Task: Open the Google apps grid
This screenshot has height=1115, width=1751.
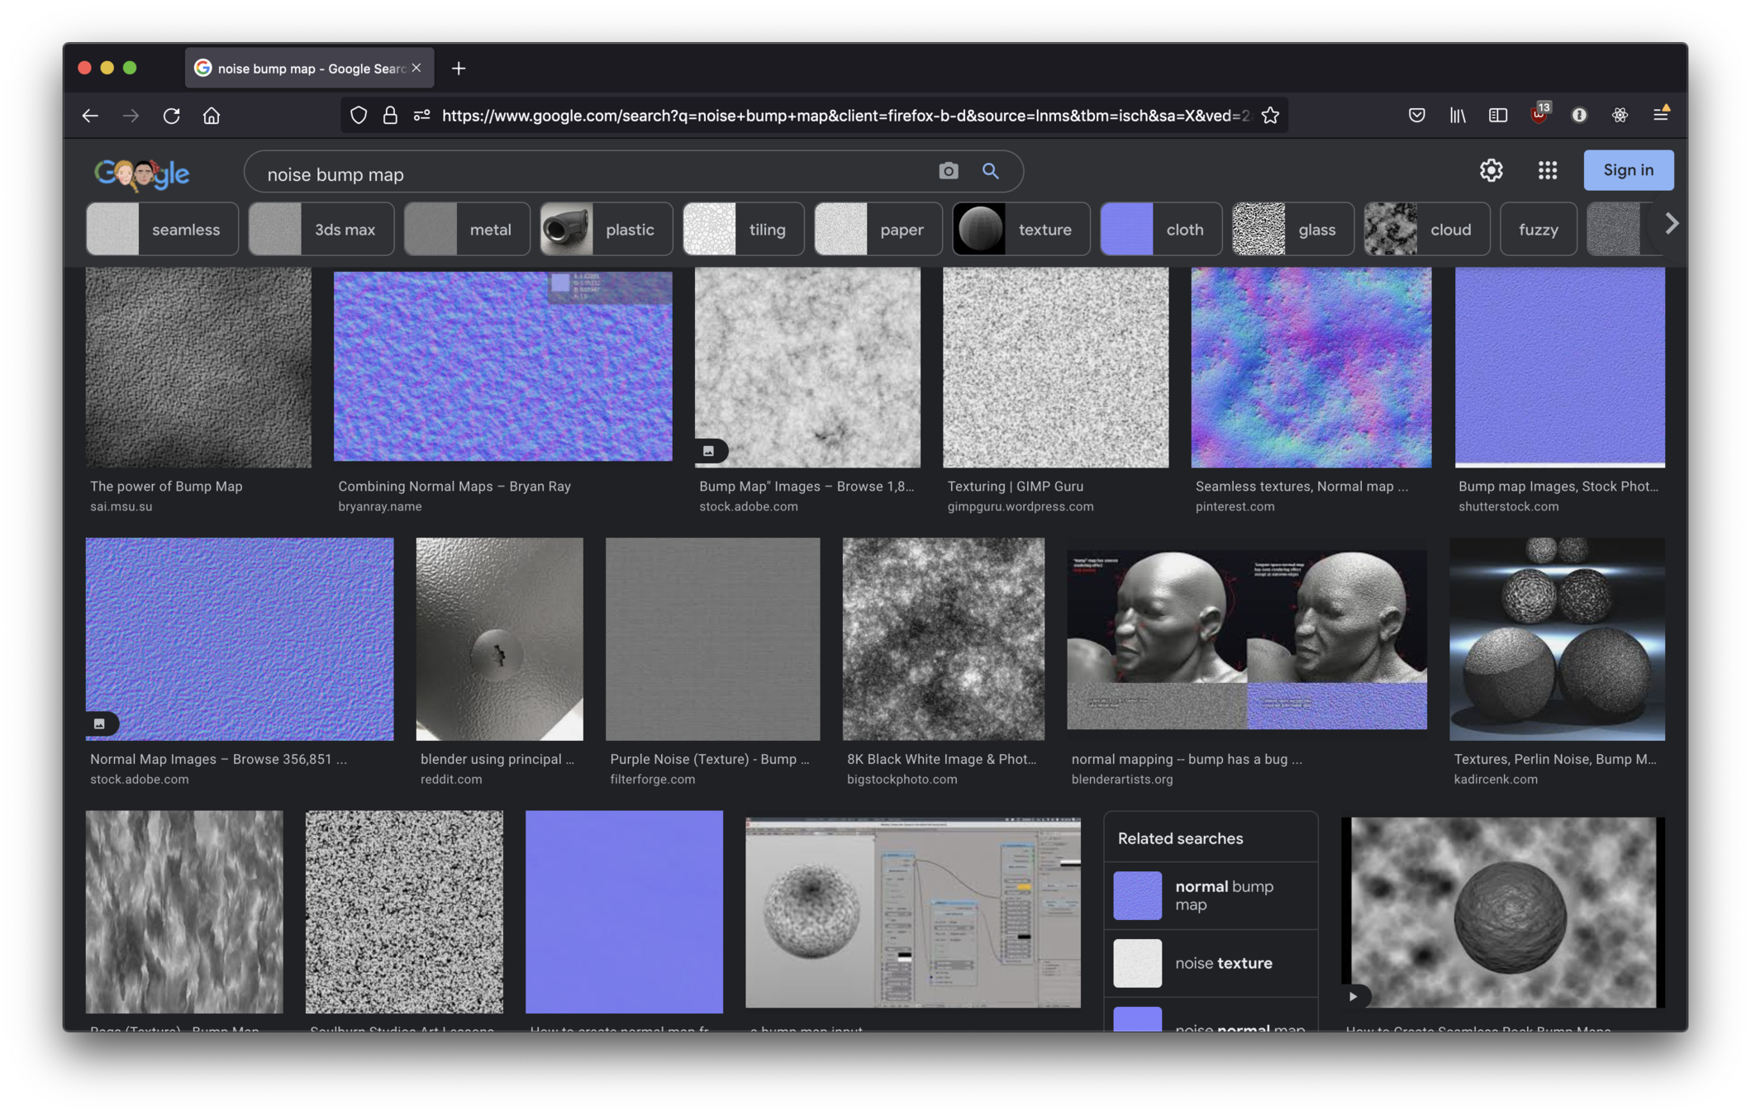Action: click(1547, 170)
